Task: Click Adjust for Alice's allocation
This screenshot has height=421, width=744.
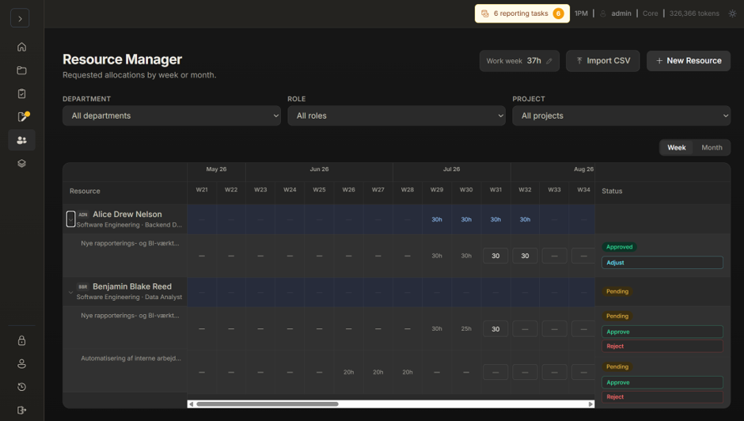Action: [x=662, y=263]
